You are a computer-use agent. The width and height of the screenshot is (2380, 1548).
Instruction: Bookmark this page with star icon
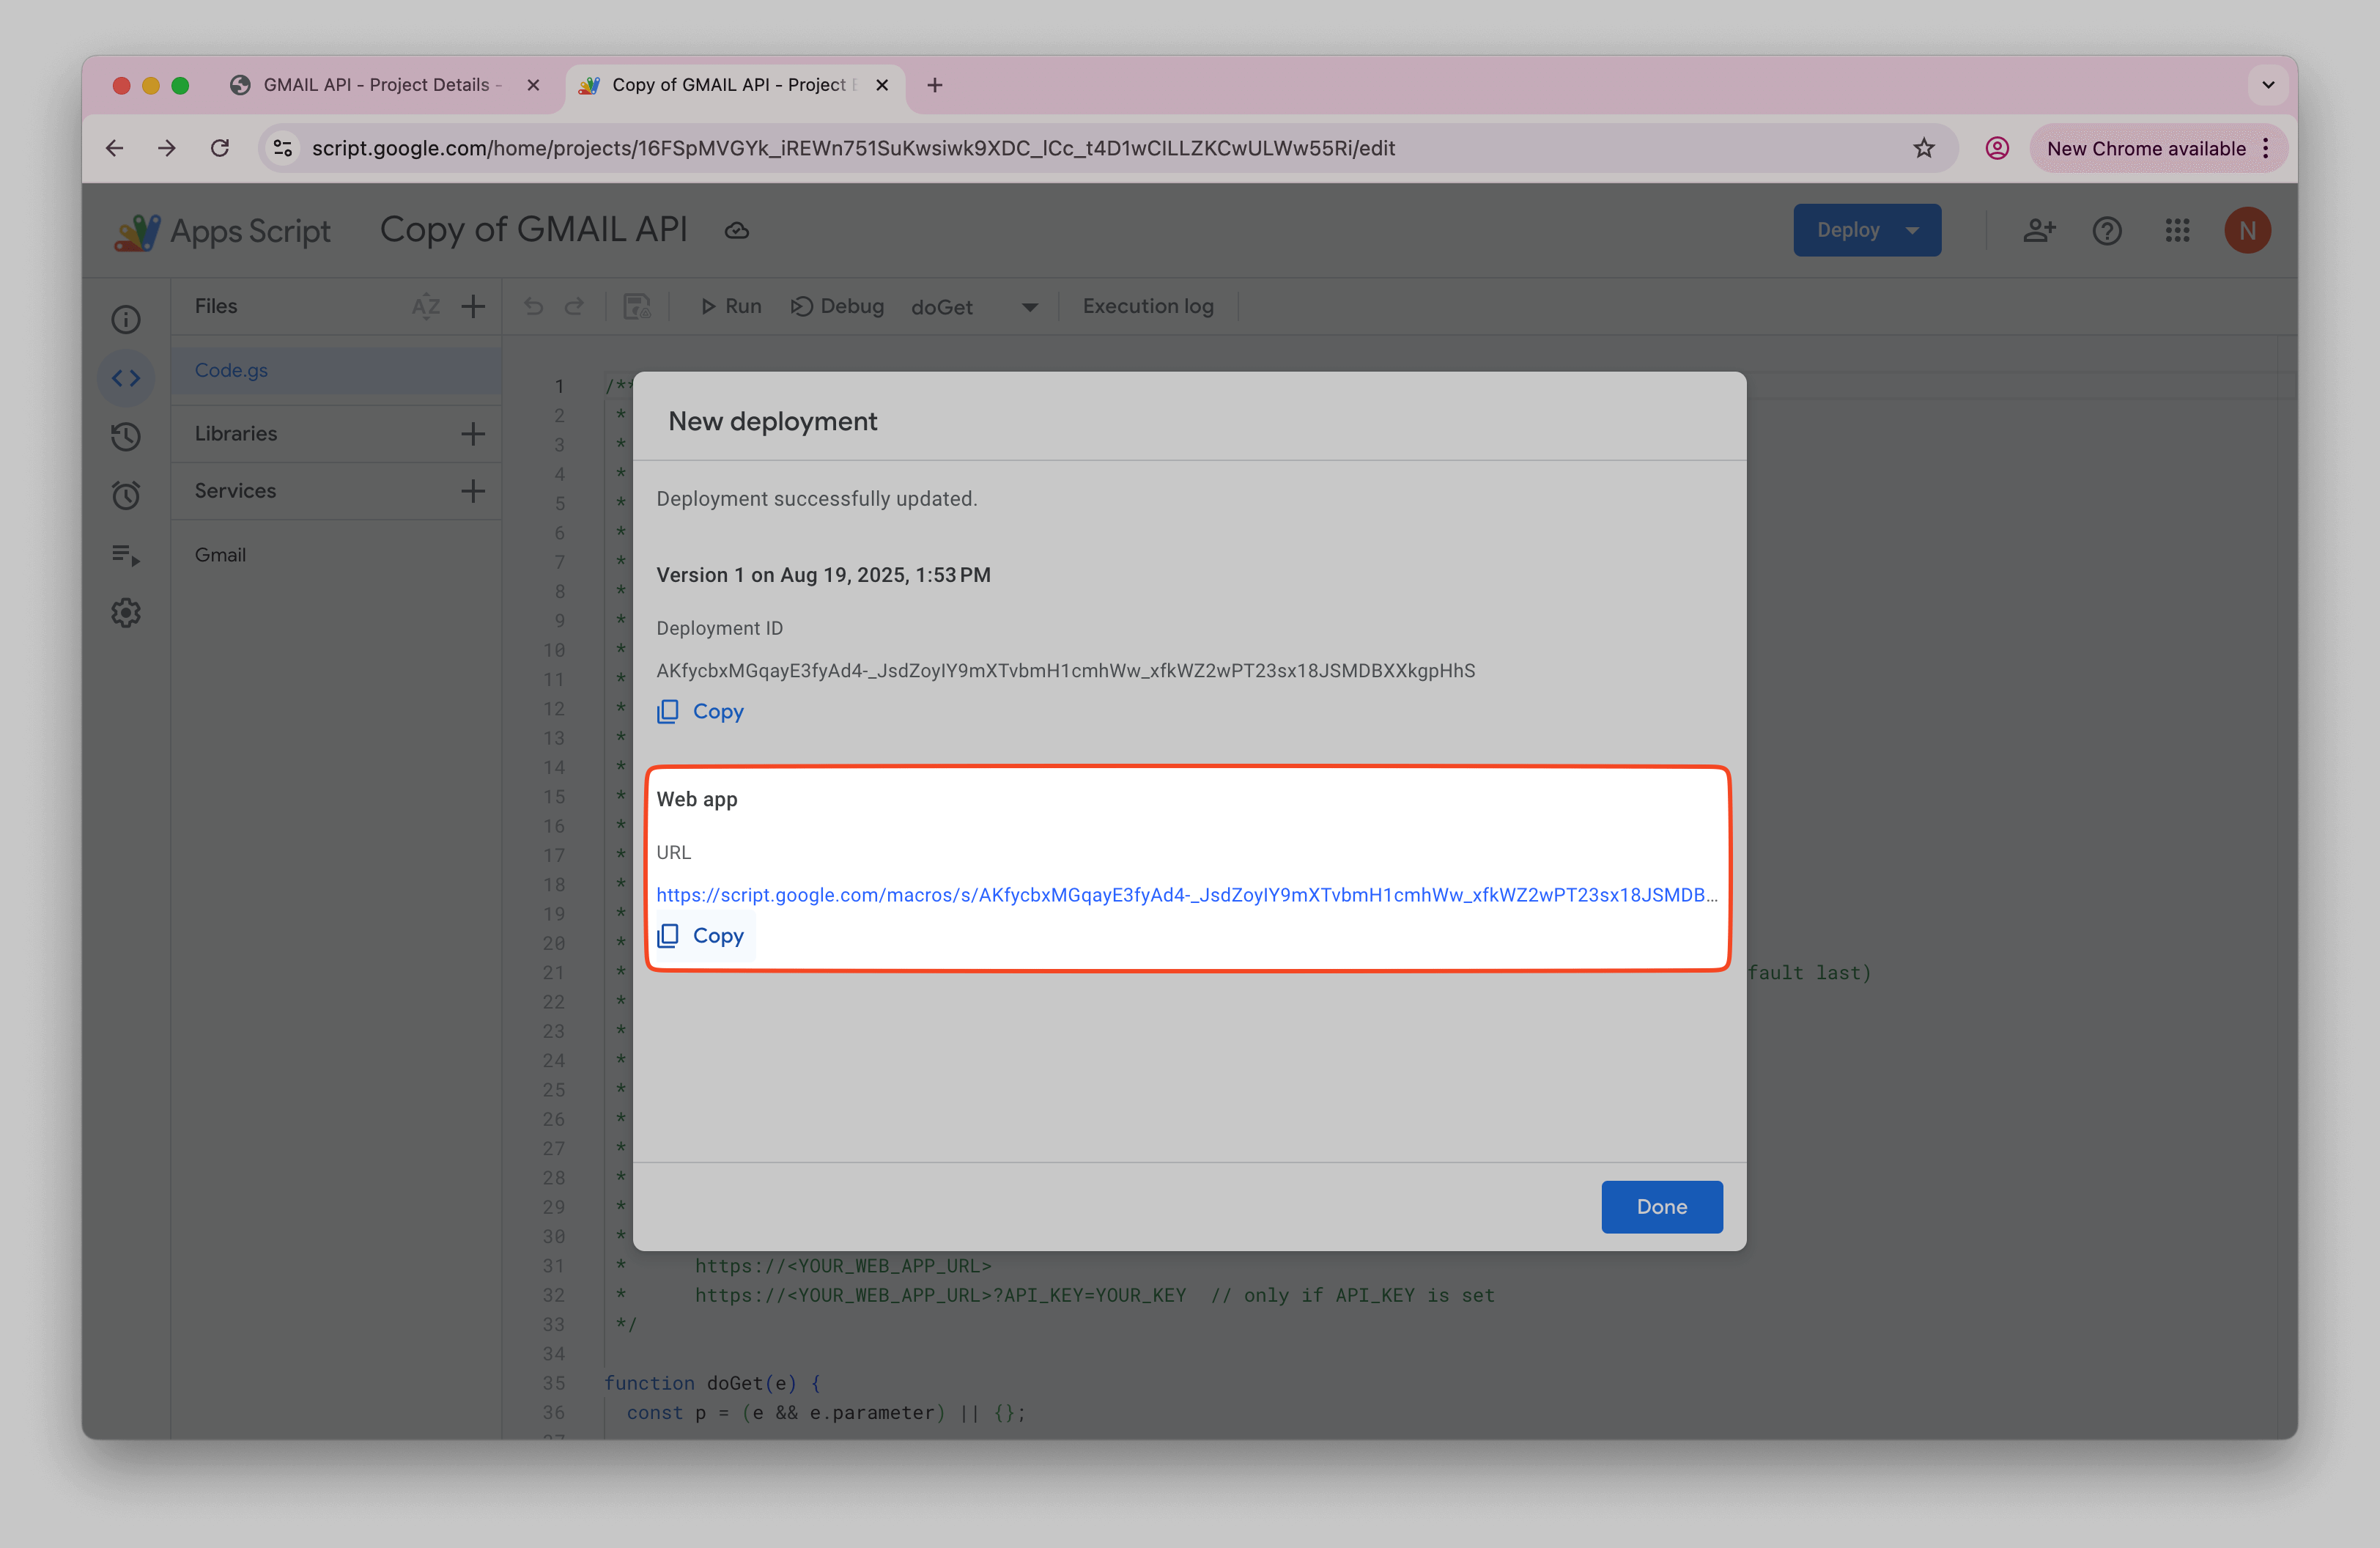1924,148
